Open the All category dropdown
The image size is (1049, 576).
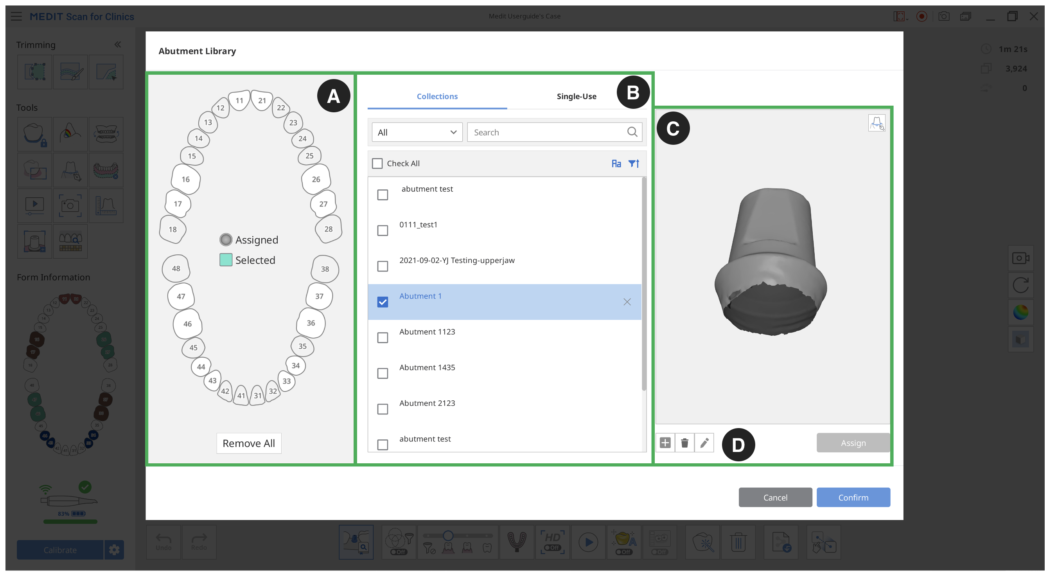tap(417, 132)
